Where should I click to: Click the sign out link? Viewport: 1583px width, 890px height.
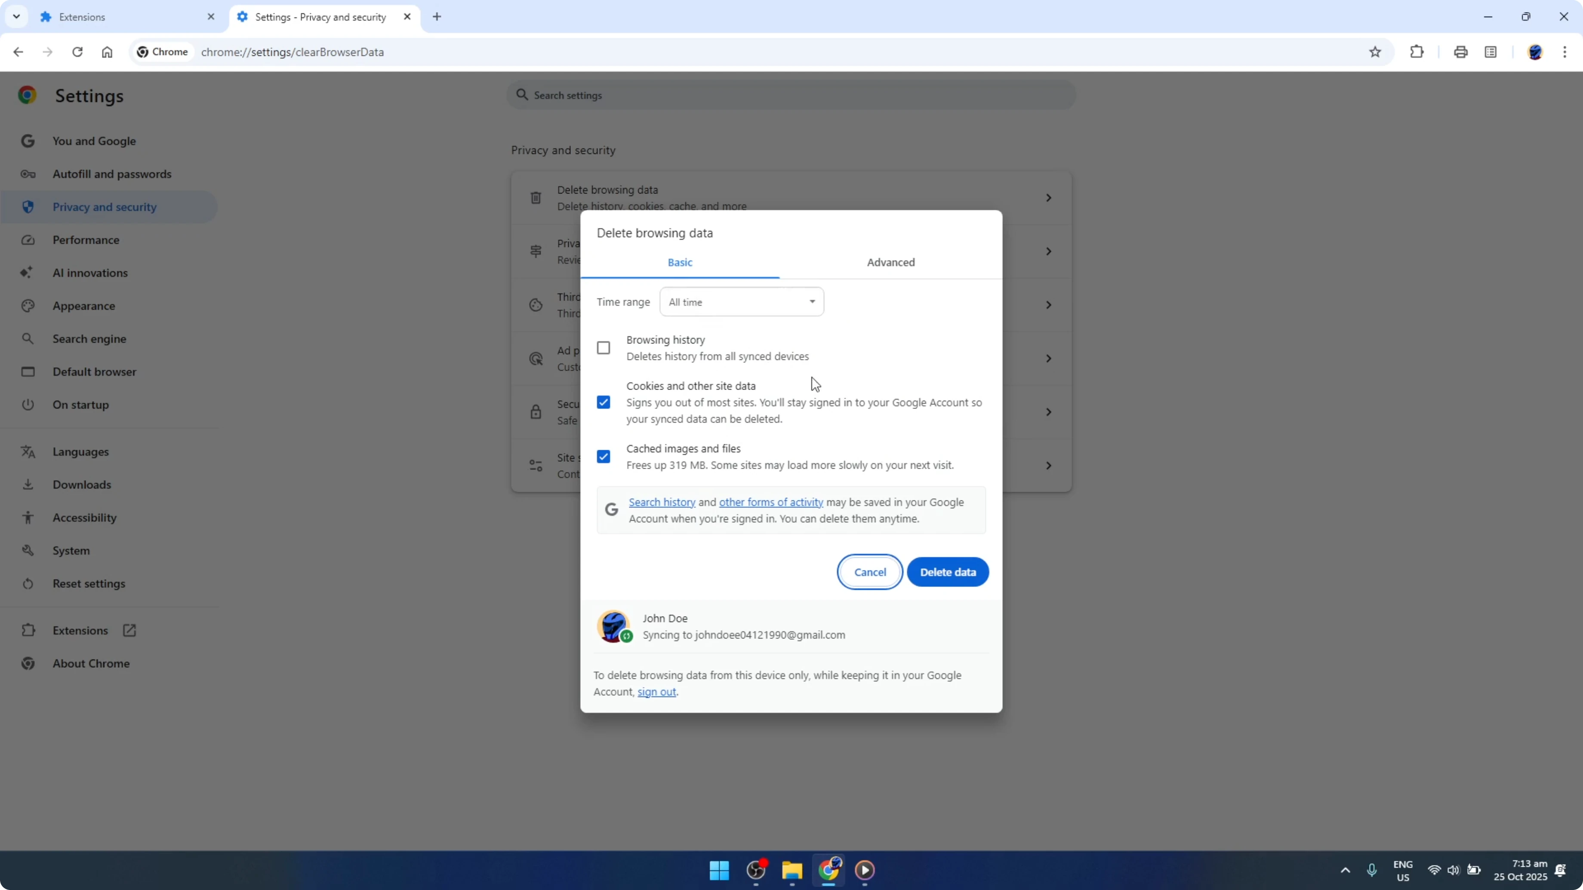pos(656,692)
